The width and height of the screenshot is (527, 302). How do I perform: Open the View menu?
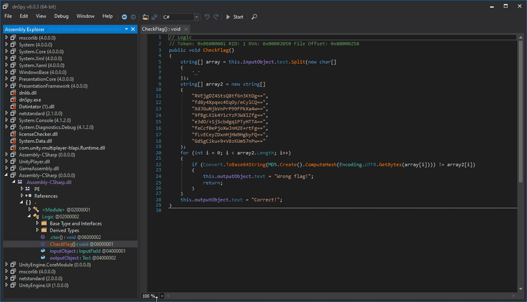coord(41,16)
